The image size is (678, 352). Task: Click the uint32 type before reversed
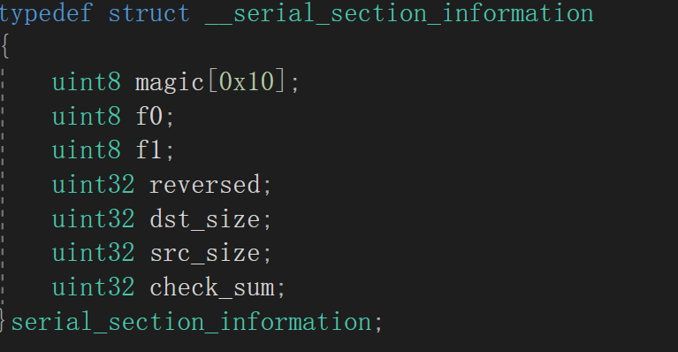[x=94, y=185]
